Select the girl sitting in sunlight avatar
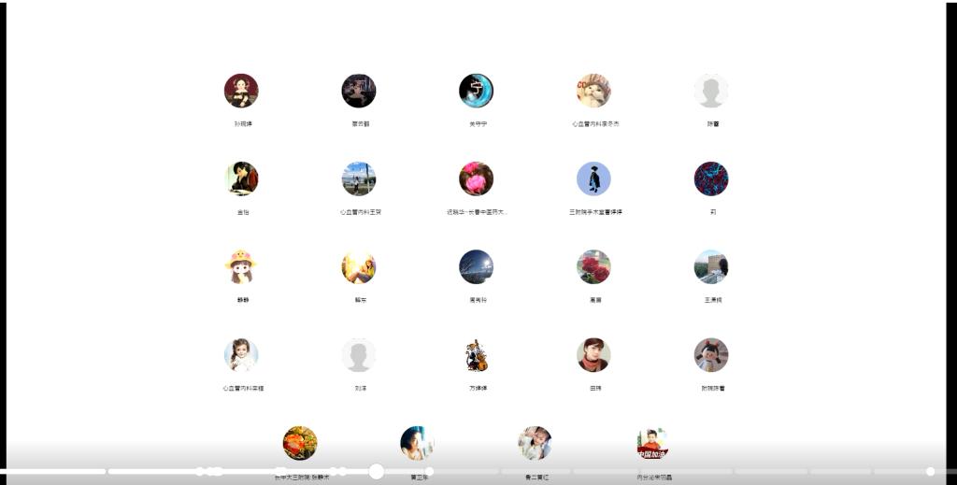This screenshot has height=485, width=957. point(359,266)
